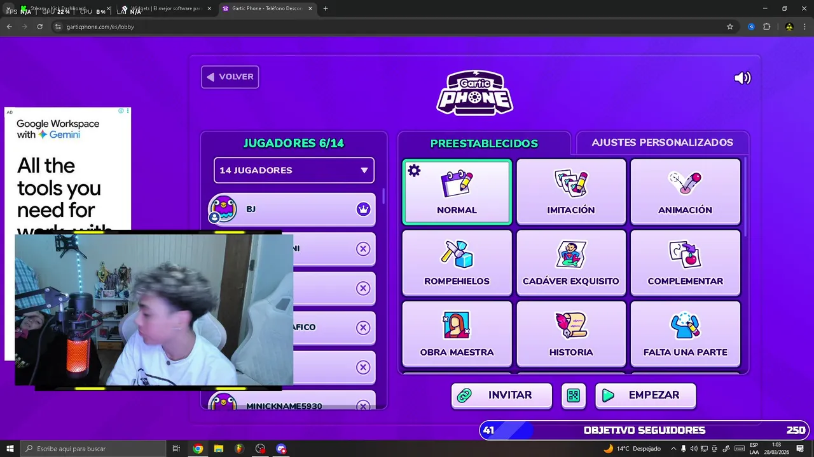Click the OBJETIVO SEGUIDORES progress bar

click(x=644, y=430)
